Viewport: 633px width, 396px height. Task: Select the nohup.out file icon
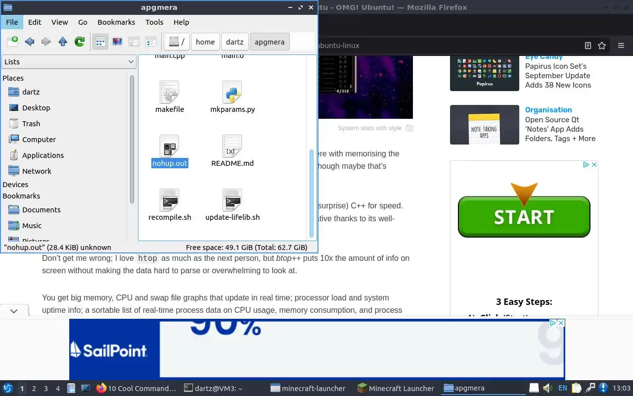(x=170, y=147)
